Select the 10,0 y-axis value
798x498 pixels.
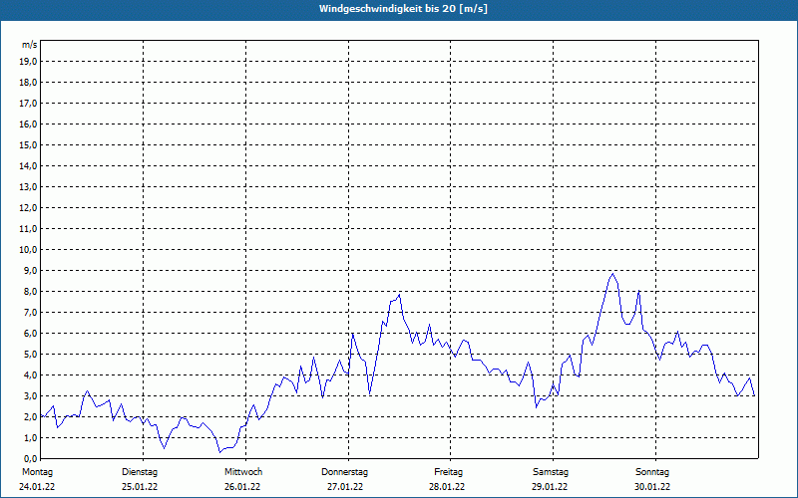click(28, 250)
